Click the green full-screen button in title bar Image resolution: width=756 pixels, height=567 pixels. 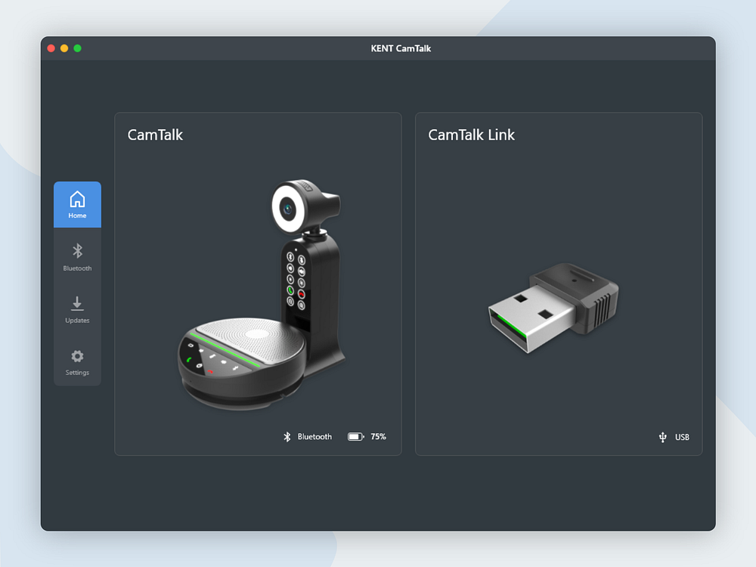point(78,47)
